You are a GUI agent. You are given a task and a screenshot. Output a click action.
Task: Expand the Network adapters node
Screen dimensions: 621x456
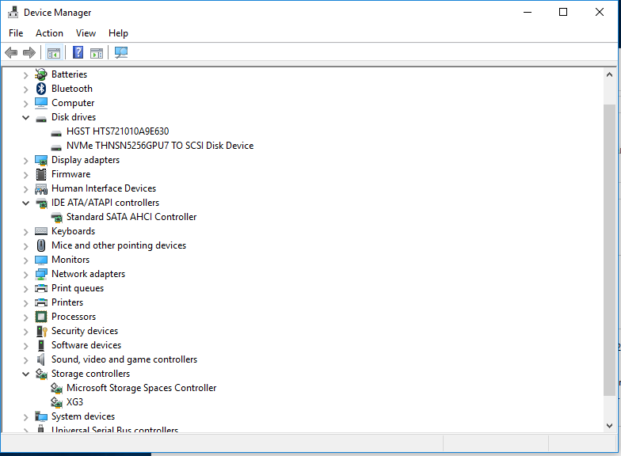25,275
